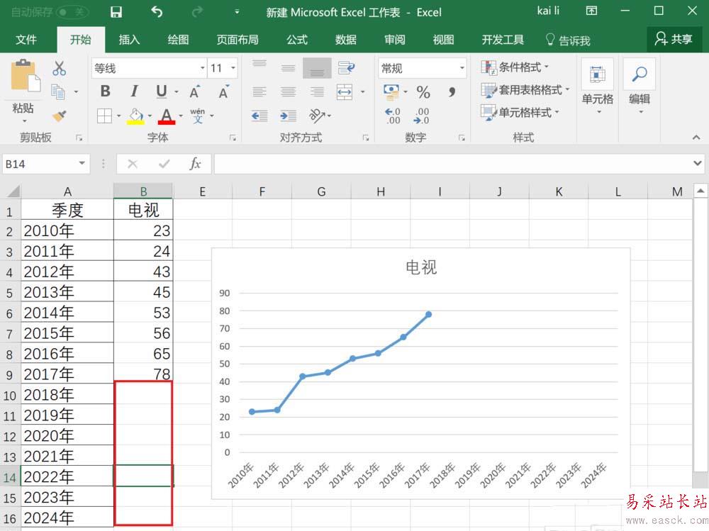Collapse the ribbon with chevron
Viewport: 709px width, 531px height.
click(x=696, y=137)
